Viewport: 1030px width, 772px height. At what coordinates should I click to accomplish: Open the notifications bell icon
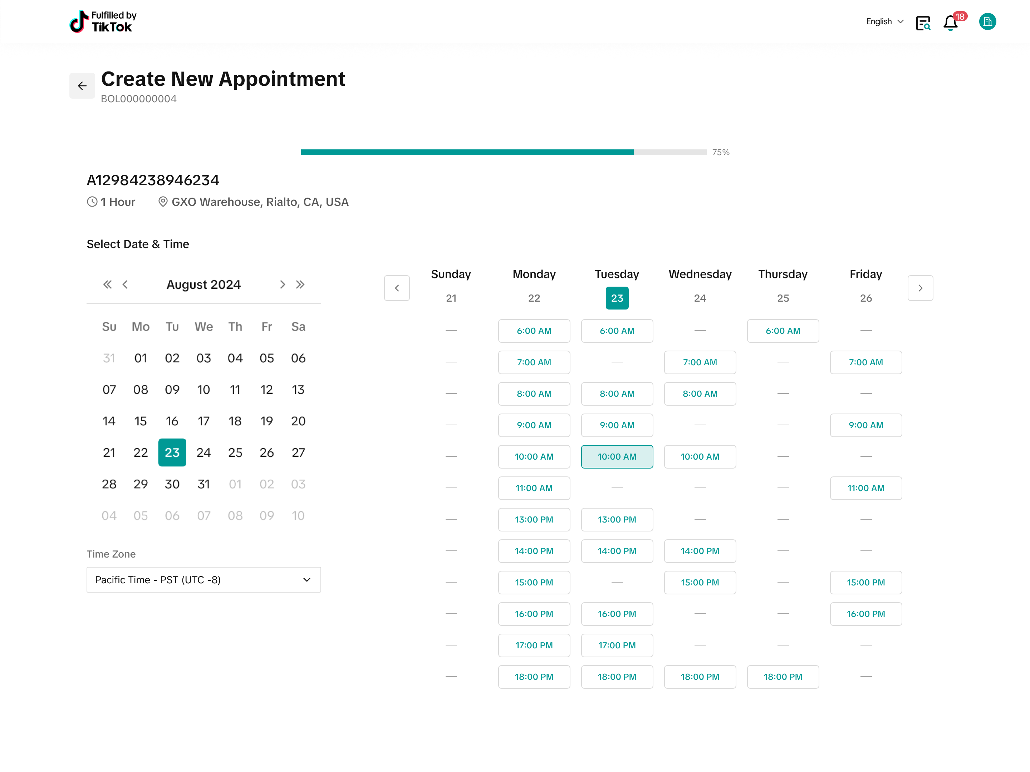tap(950, 22)
